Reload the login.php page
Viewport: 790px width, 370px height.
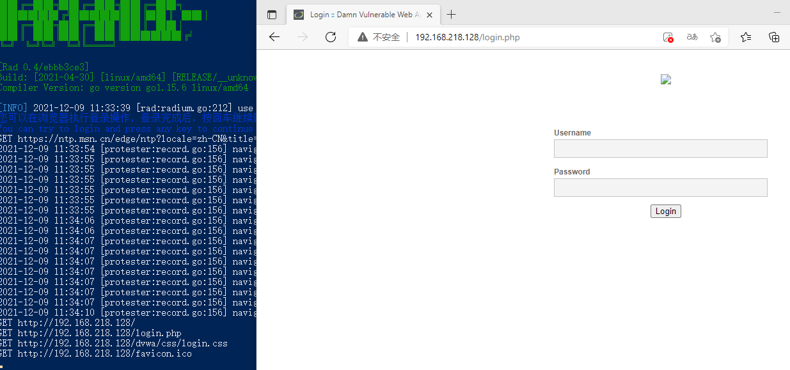331,37
